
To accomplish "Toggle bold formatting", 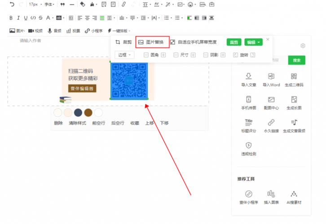I will (11, 18).
